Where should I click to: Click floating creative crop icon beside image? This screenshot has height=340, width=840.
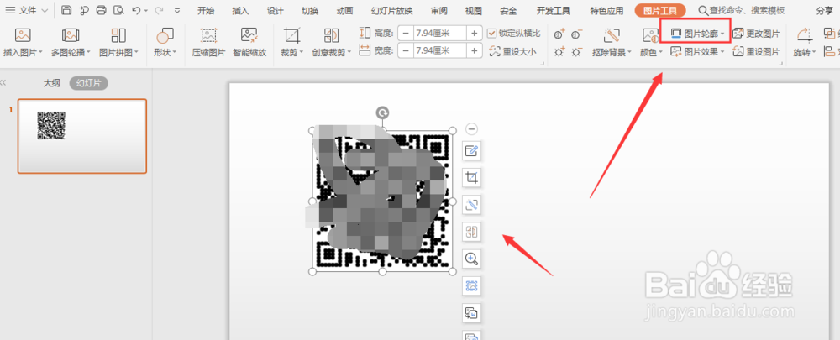coord(471,232)
